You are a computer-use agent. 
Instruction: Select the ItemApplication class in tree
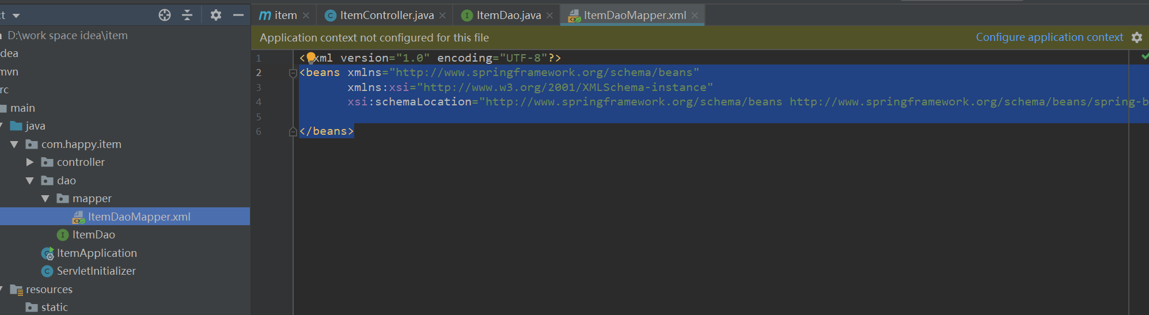[96, 253]
